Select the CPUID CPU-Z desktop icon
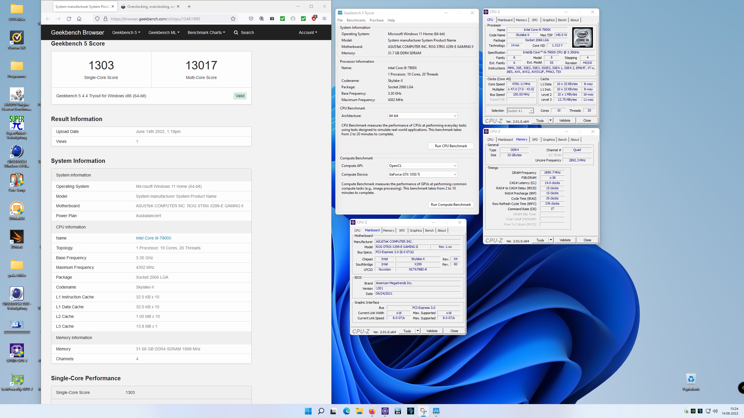 click(x=17, y=353)
